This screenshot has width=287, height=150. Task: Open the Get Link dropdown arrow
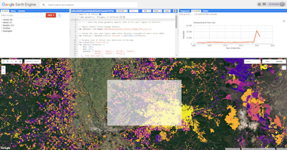pos(126,11)
